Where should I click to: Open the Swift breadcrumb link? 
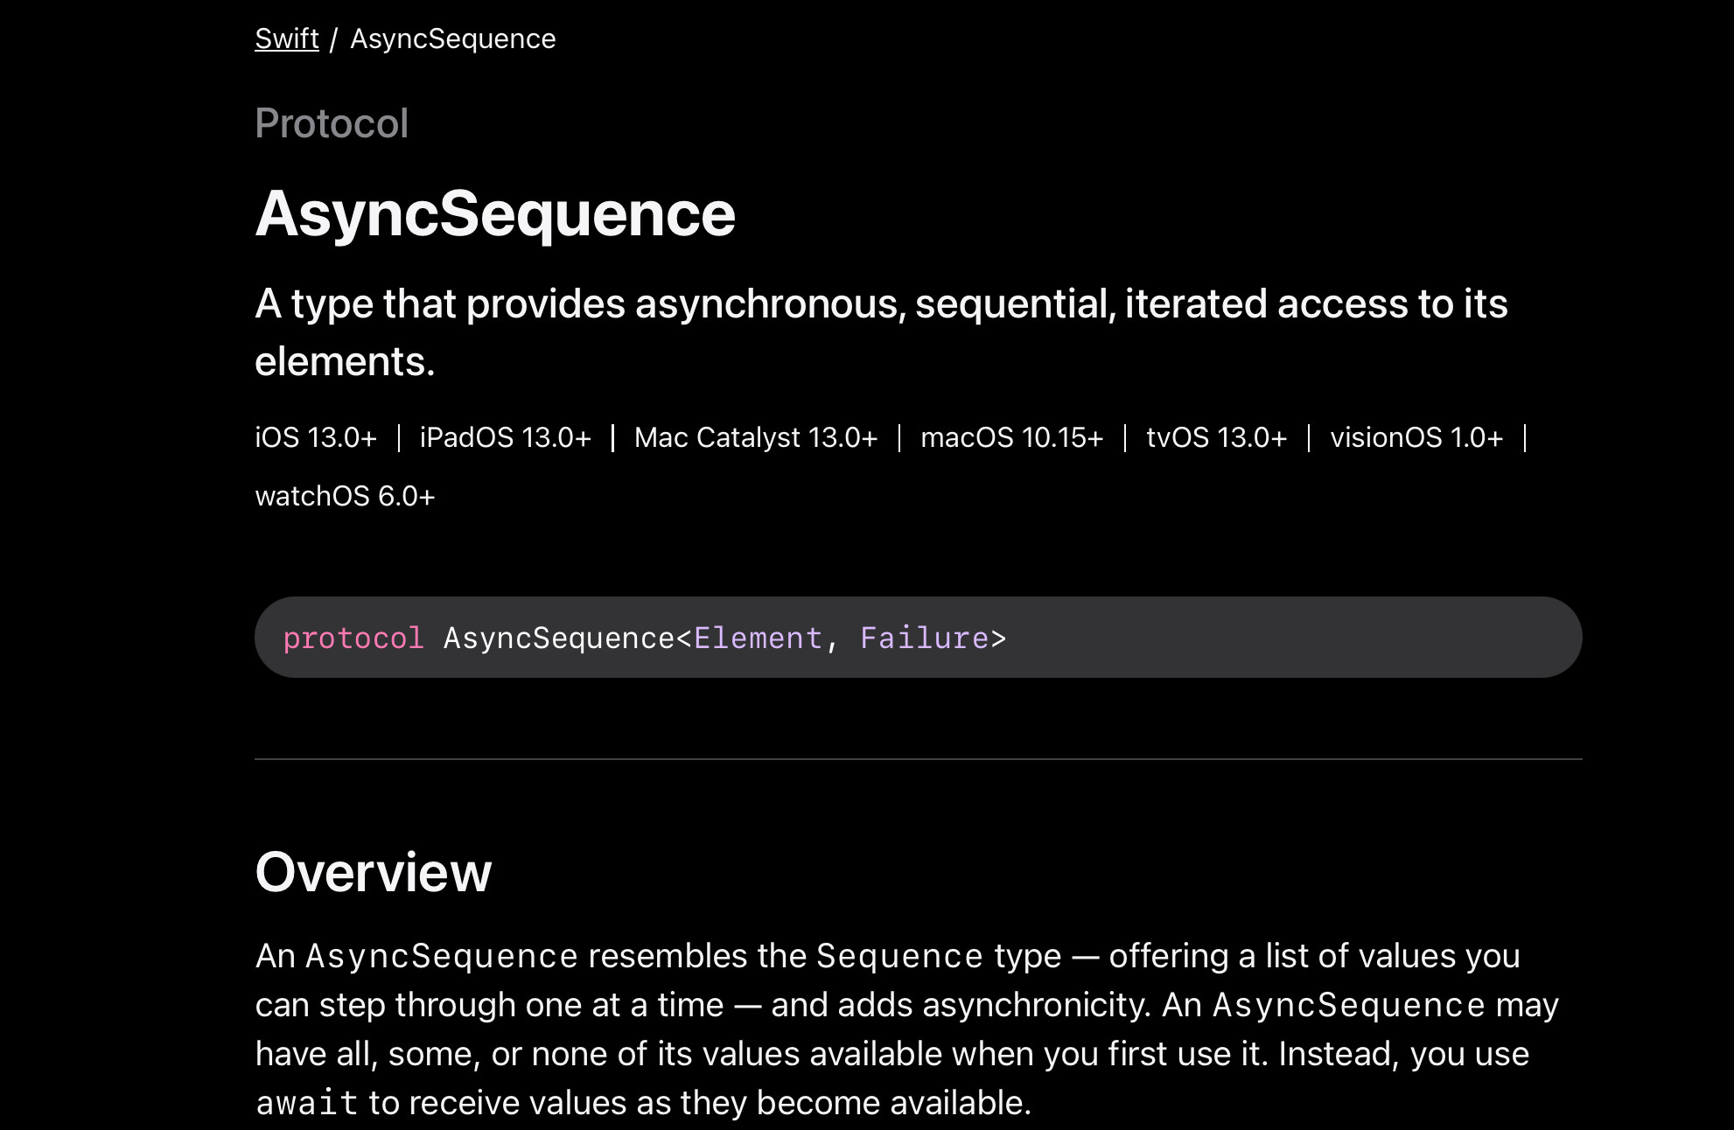point(287,39)
